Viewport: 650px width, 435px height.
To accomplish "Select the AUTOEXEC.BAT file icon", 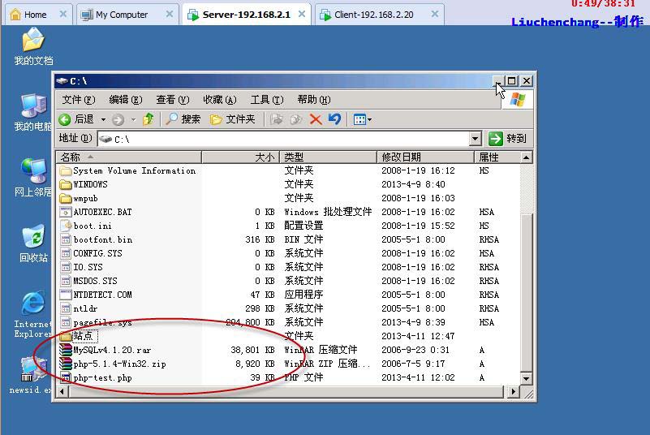I will (66, 212).
